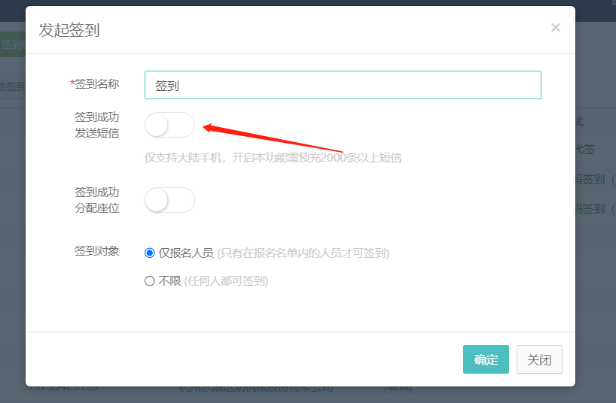The width and height of the screenshot is (616, 403).
Task: Enable the 签到成功发送短信 switch
Action: coord(169,125)
